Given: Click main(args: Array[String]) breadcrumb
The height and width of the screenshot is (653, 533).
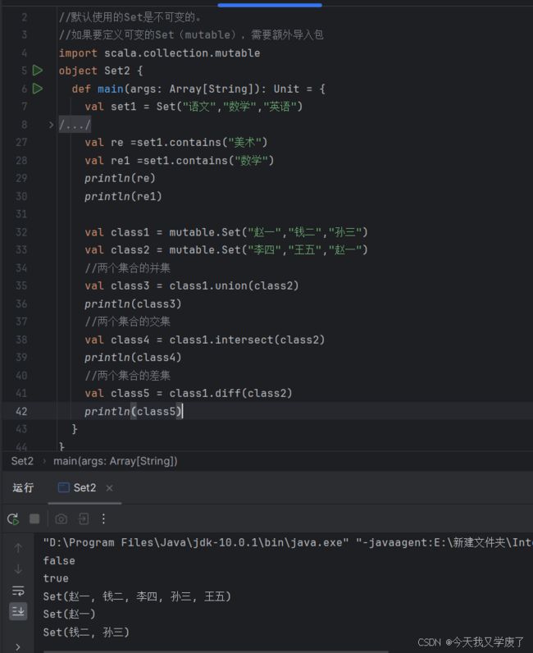Looking at the screenshot, I should (116, 461).
